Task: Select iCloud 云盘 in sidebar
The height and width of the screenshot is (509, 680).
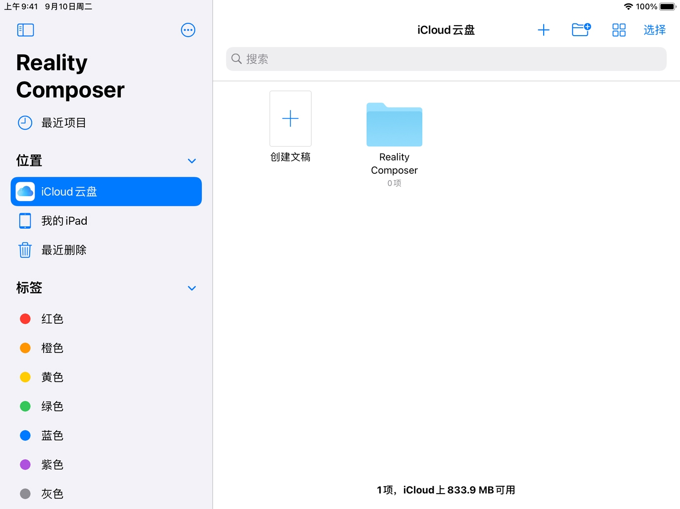Action: pyautogui.click(x=106, y=192)
